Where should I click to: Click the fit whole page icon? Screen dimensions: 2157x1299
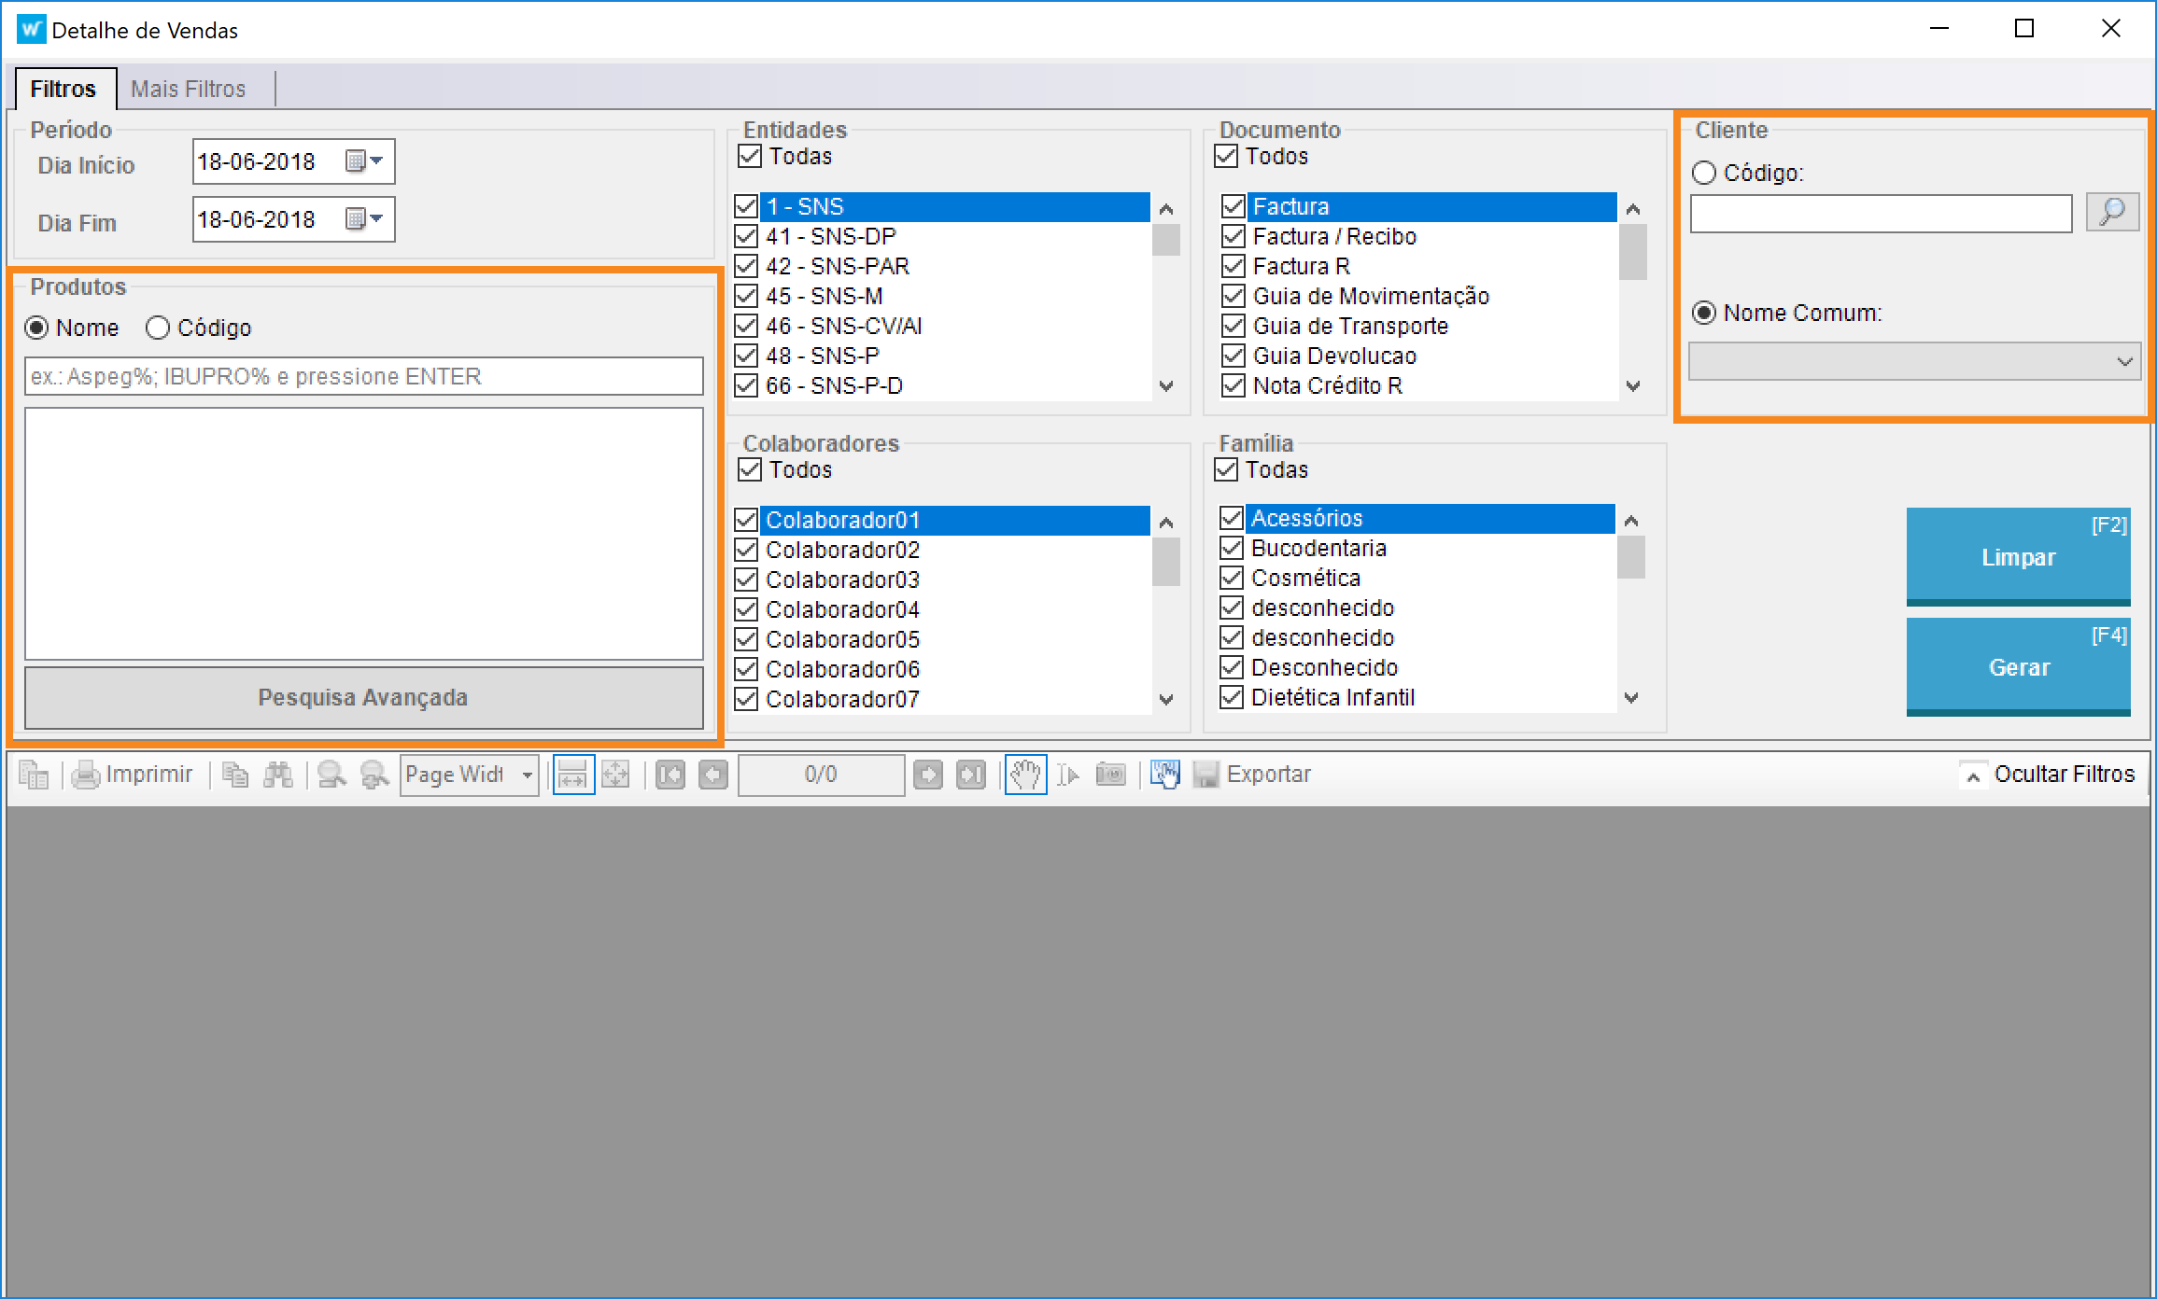coord(615,775)
